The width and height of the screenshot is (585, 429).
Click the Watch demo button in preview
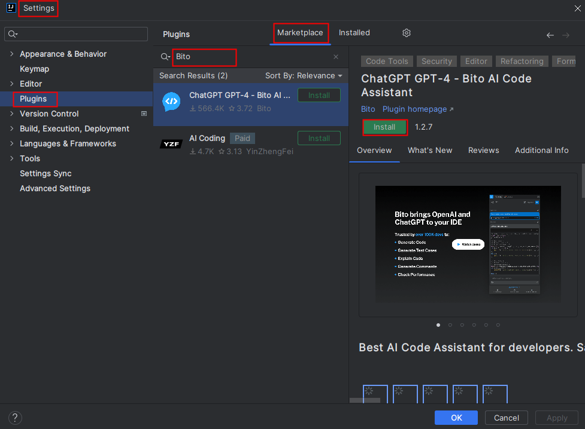468,244
